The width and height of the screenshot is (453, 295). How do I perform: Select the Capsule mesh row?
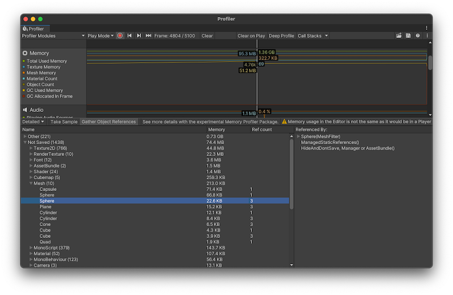point(48,189)
